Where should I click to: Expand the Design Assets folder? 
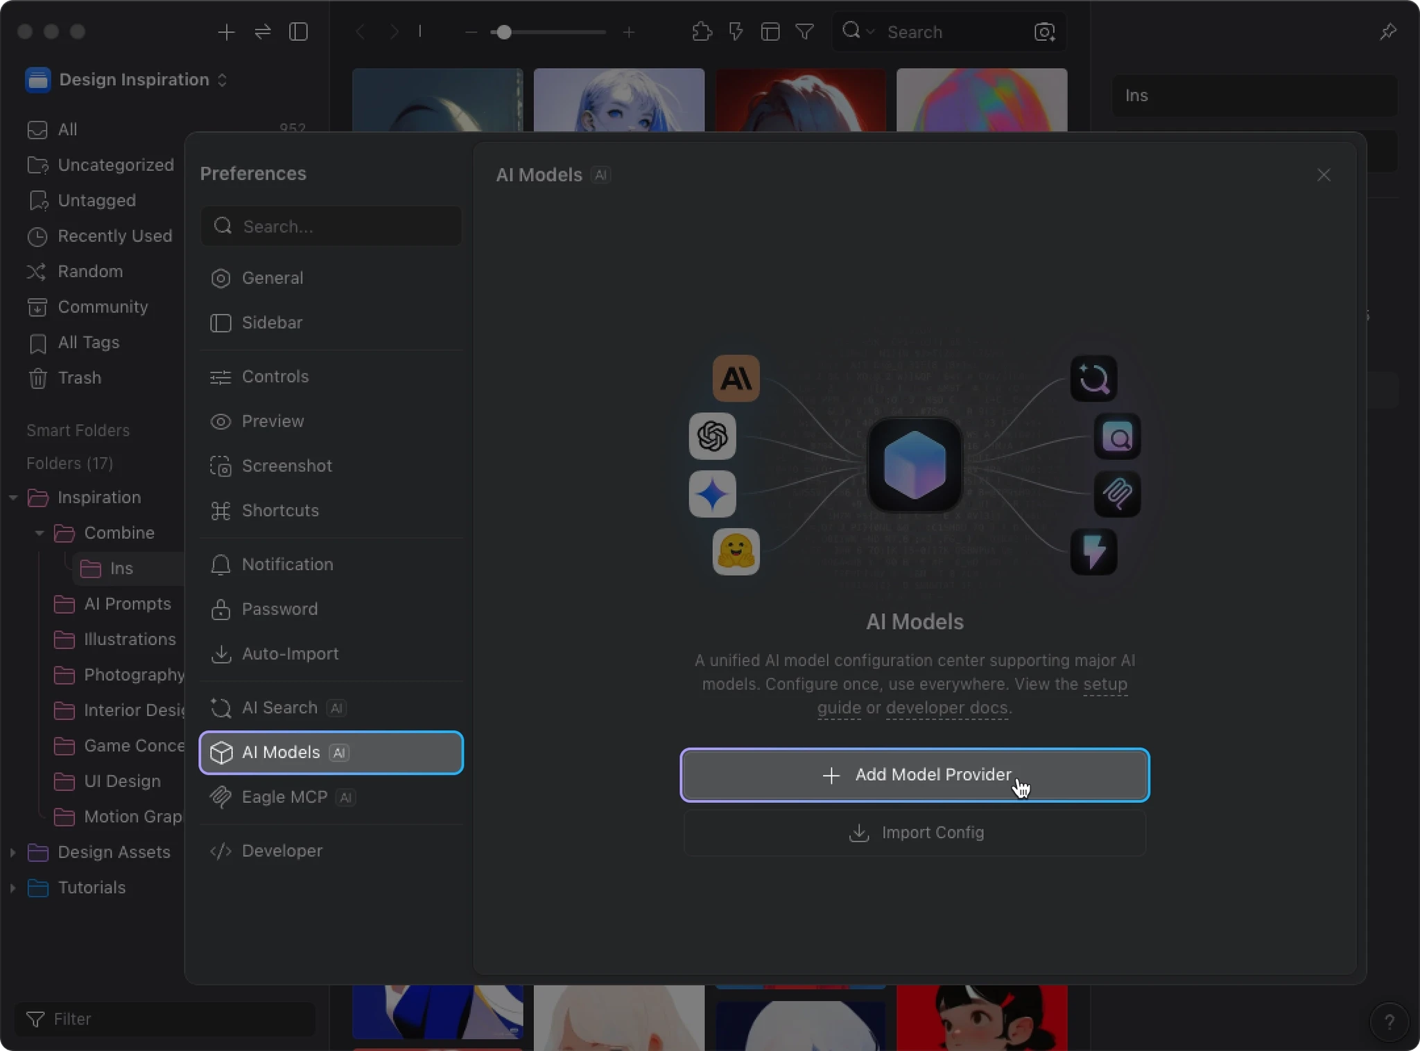[x=13, y=852]
